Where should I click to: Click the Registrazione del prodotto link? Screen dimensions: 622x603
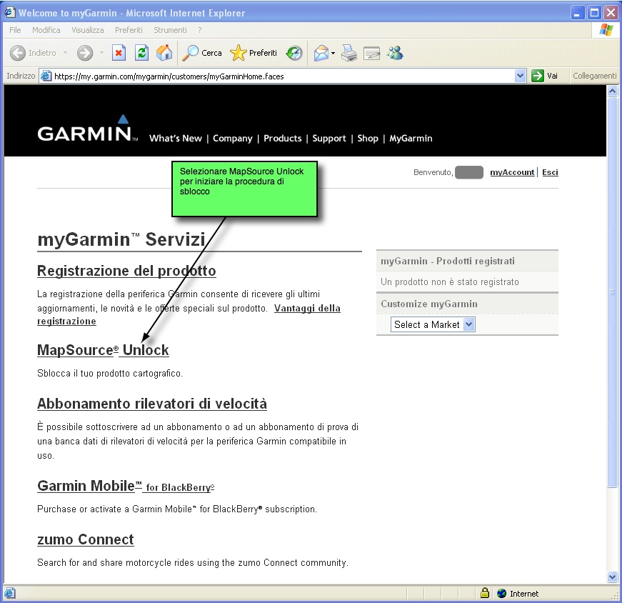[126, 271]
